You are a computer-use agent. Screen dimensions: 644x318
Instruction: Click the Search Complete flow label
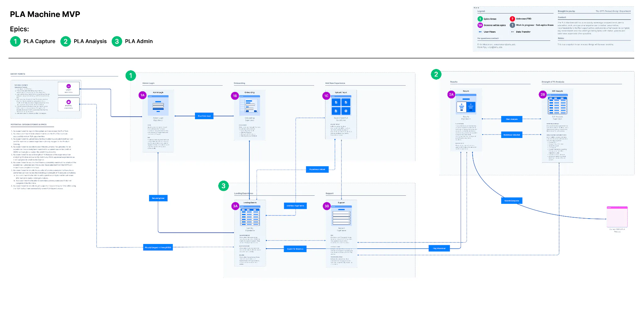click(x=512, y=201)
